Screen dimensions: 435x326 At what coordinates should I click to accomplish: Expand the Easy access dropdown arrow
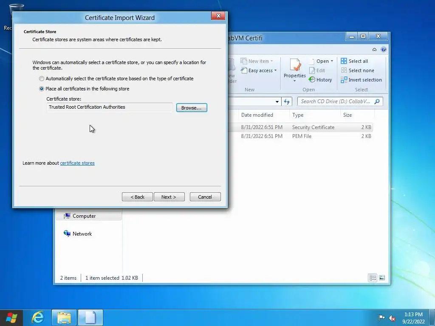tap(275, 70)
